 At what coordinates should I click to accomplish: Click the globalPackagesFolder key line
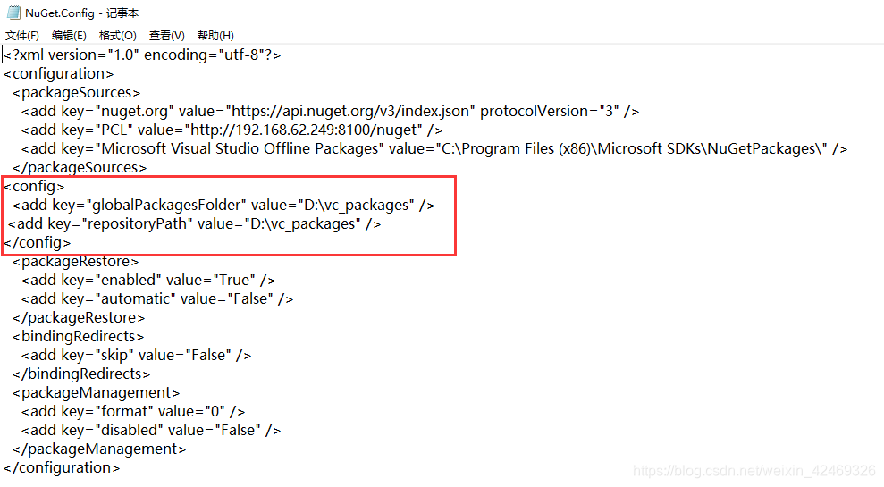pyautogui.click(x=223, y=206)
